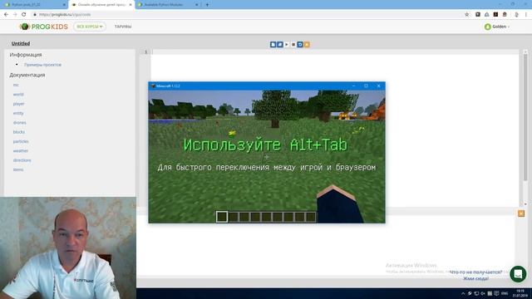Click the Жми сюда help link
The width and height of the screenshot is (532, 299).
pos(475,278)
